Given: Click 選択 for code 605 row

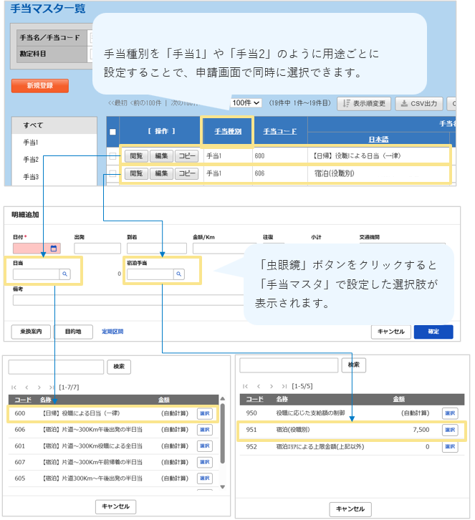Looking at the screenshot, I should click(x=205, y=478).
